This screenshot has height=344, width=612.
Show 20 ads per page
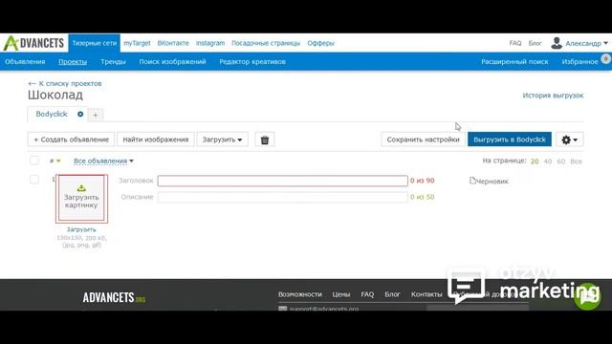click(535, 161)
